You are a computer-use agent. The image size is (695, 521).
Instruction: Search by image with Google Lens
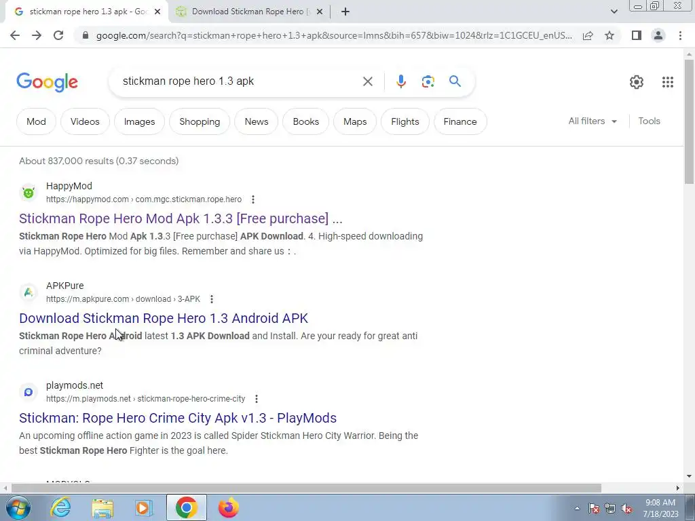(428, 81)
